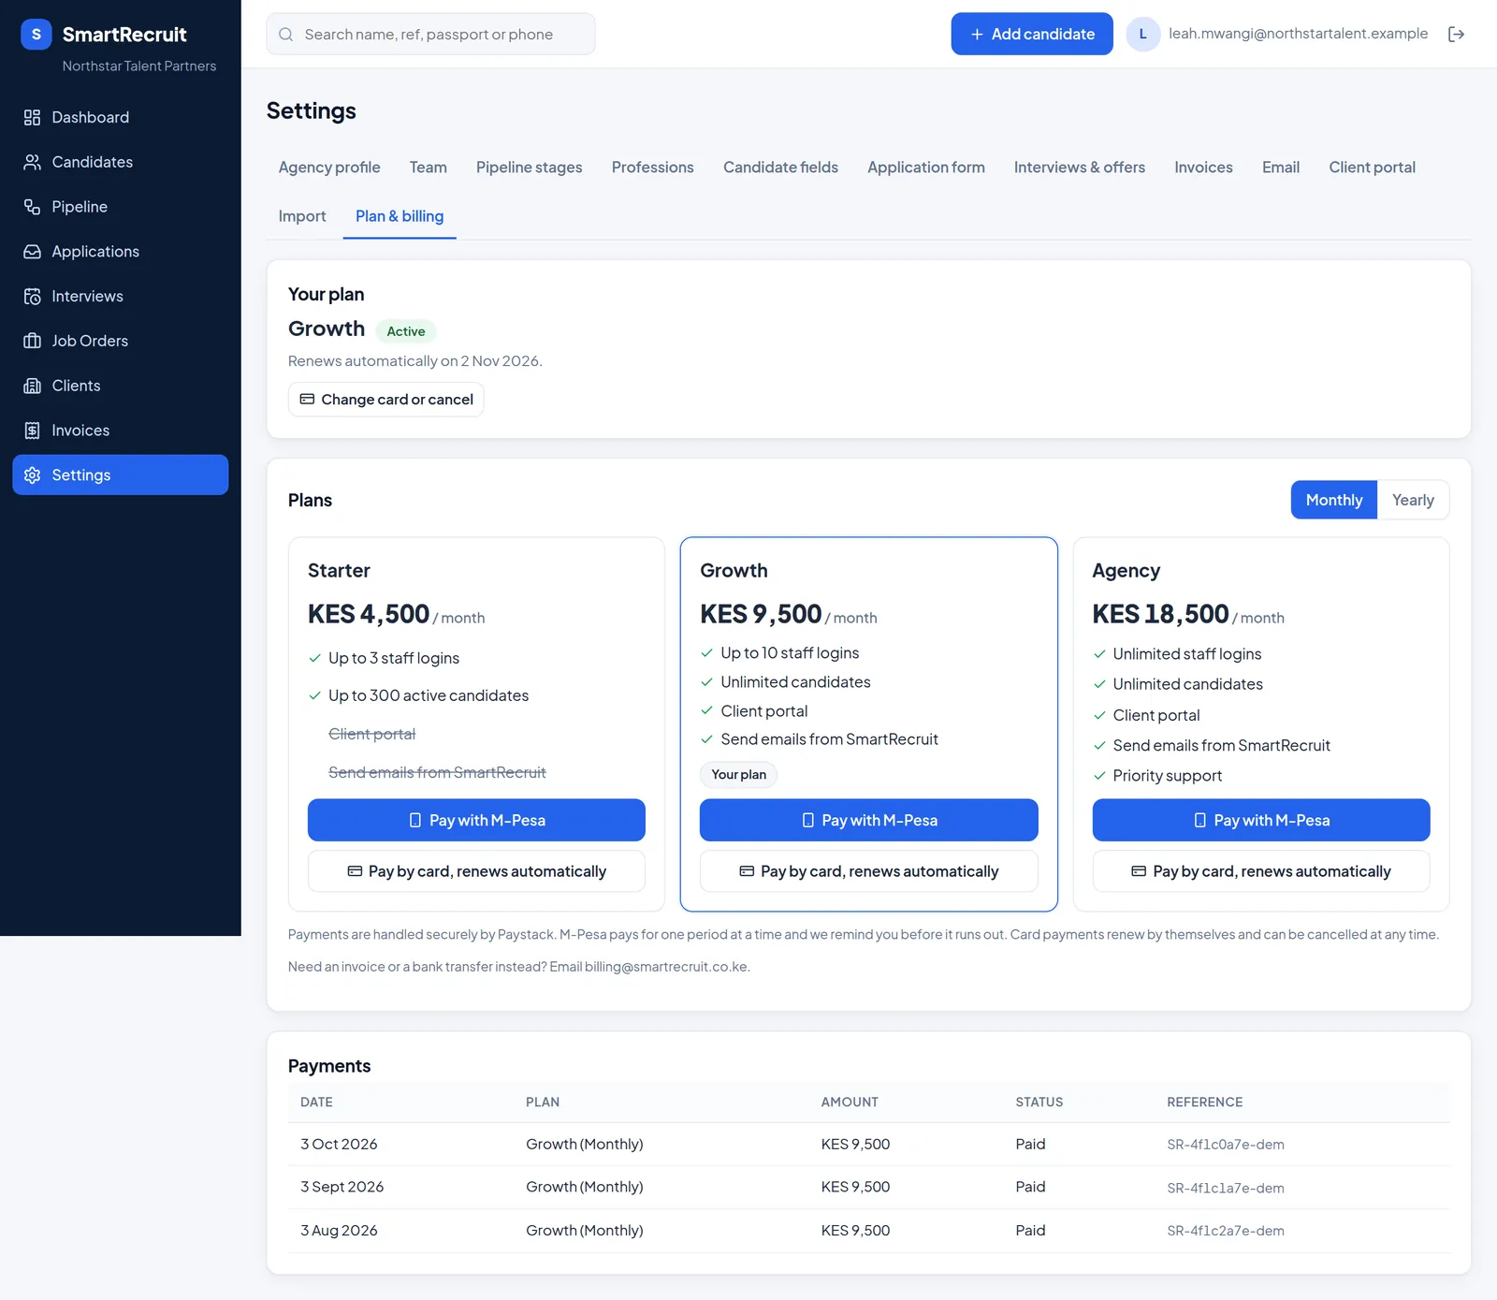Click the user avatar with letter L
This screenshot has width=1497, height=1300.
(1142, 34)
